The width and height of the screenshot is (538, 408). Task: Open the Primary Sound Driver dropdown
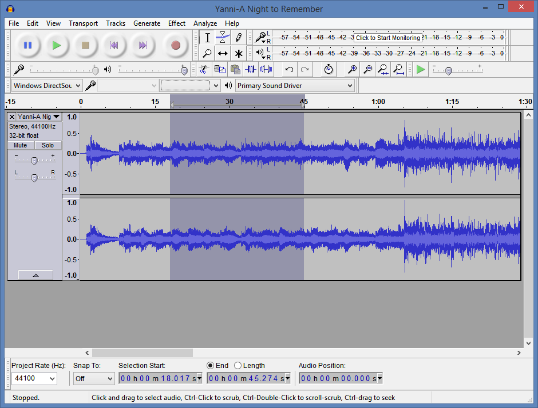pos(295,85)
